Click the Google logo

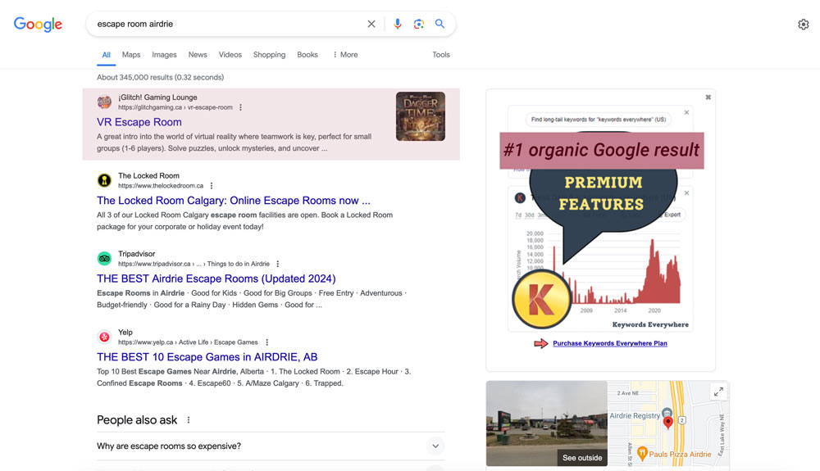38,24
